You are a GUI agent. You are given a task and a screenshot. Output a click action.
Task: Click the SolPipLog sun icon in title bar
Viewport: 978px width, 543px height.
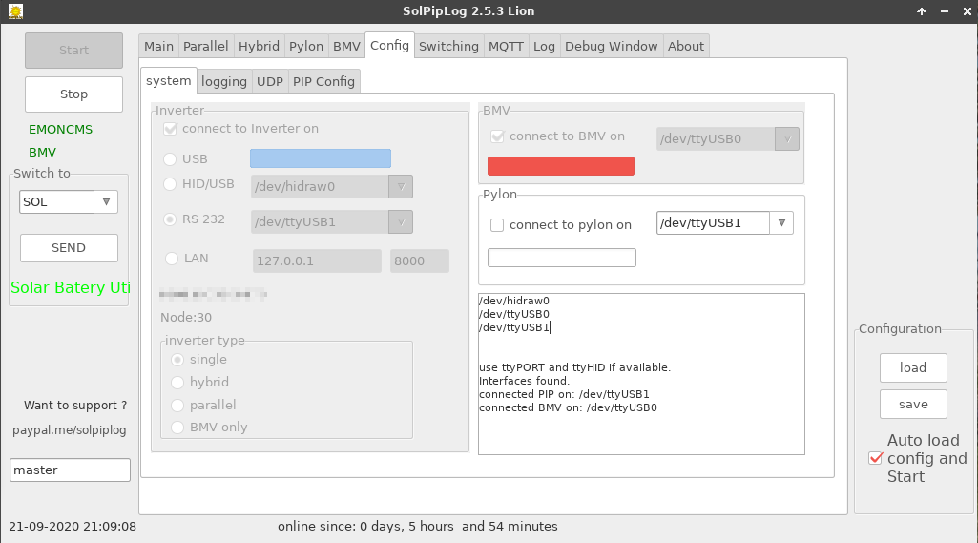click(x=15, y=11)
